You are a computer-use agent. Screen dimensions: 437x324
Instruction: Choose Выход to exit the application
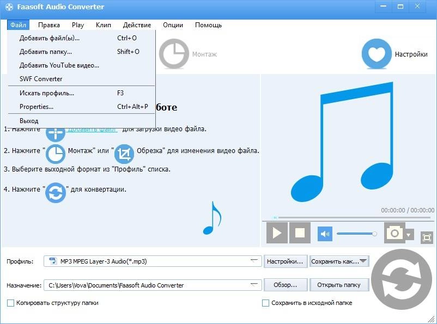coord(81,121)
